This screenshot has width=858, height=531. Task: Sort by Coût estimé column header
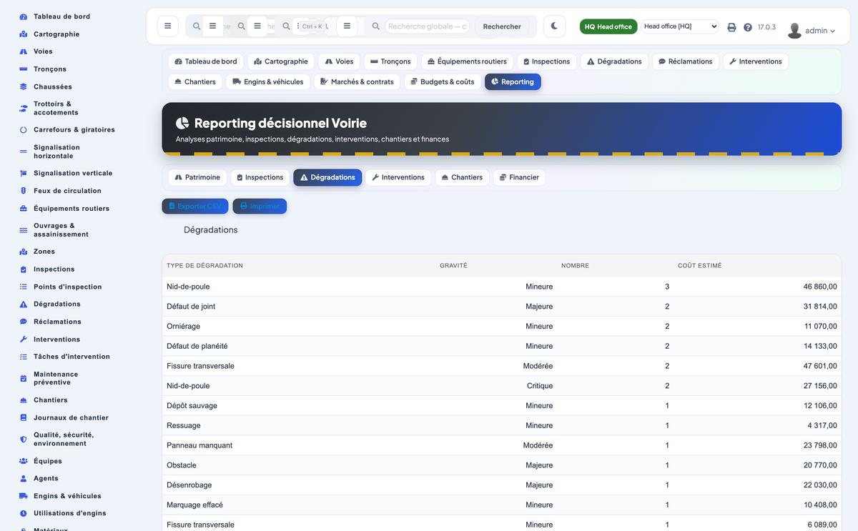tap(699, 266)
